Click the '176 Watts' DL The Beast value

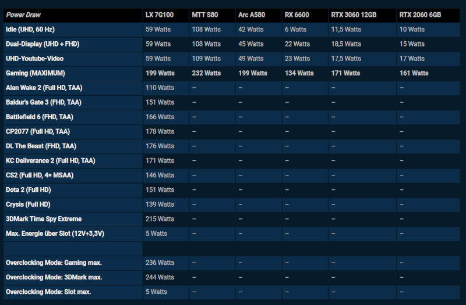pyautogui.click(x=160, y=146)
